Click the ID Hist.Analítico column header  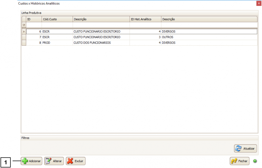(145, 19)
